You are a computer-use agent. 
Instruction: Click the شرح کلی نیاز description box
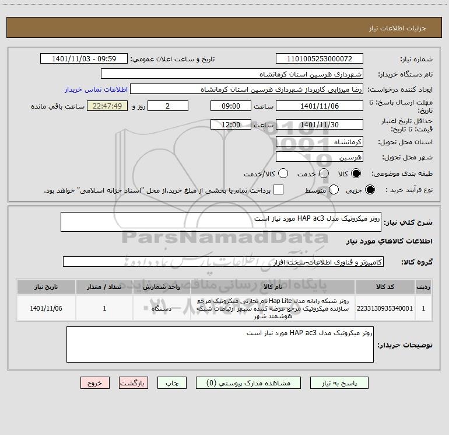point(221,222)
